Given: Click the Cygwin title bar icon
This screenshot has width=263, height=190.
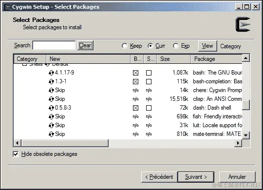Looking at the screenshot, I should (7, 7).
